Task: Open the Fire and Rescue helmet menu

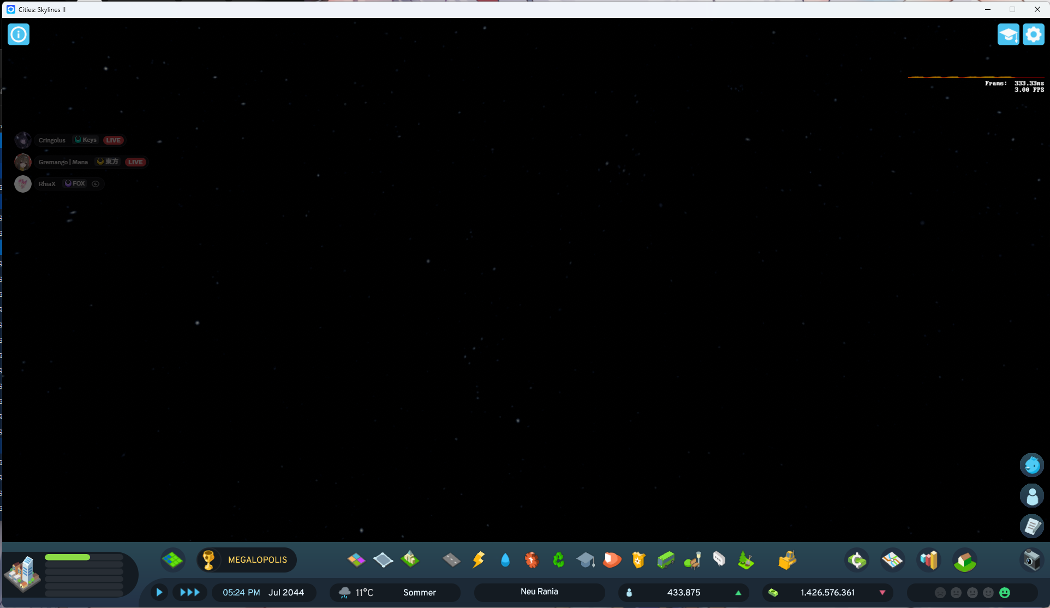Action: [612, 560]
